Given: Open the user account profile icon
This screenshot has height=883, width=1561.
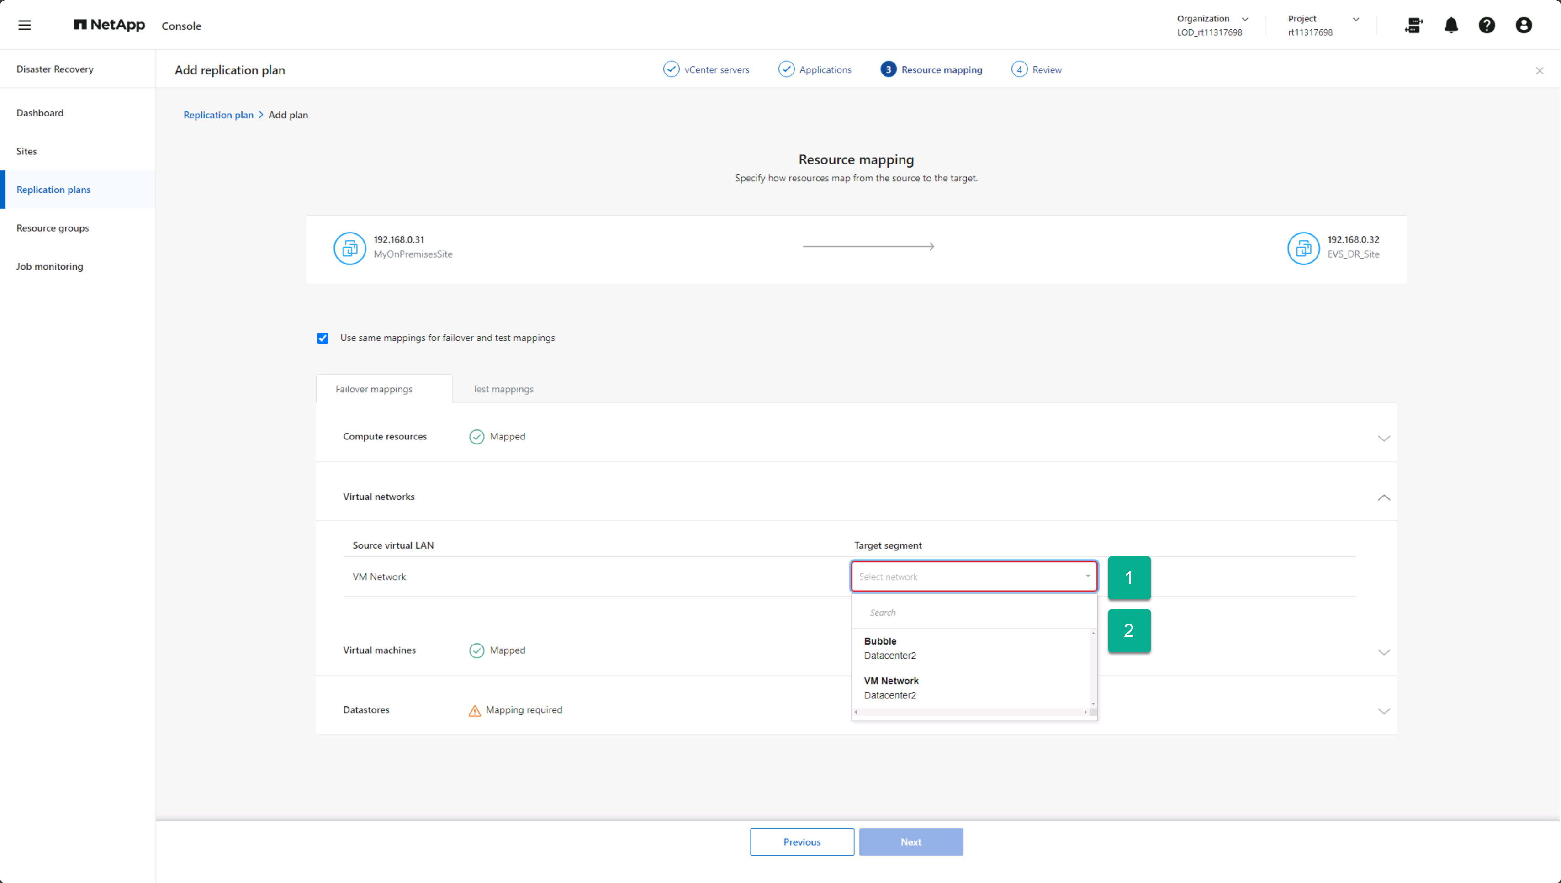Looking at the screenshot, I should click(x=1524, y=25).
